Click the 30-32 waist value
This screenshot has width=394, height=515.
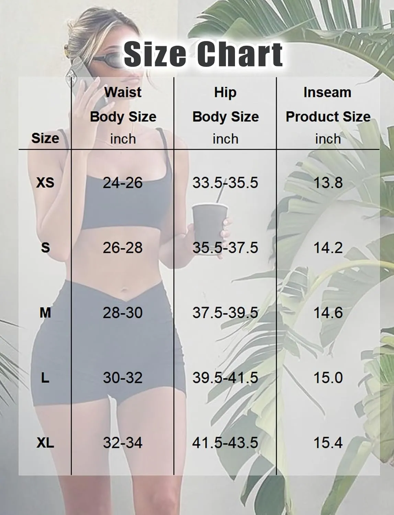tap(123, 378)
